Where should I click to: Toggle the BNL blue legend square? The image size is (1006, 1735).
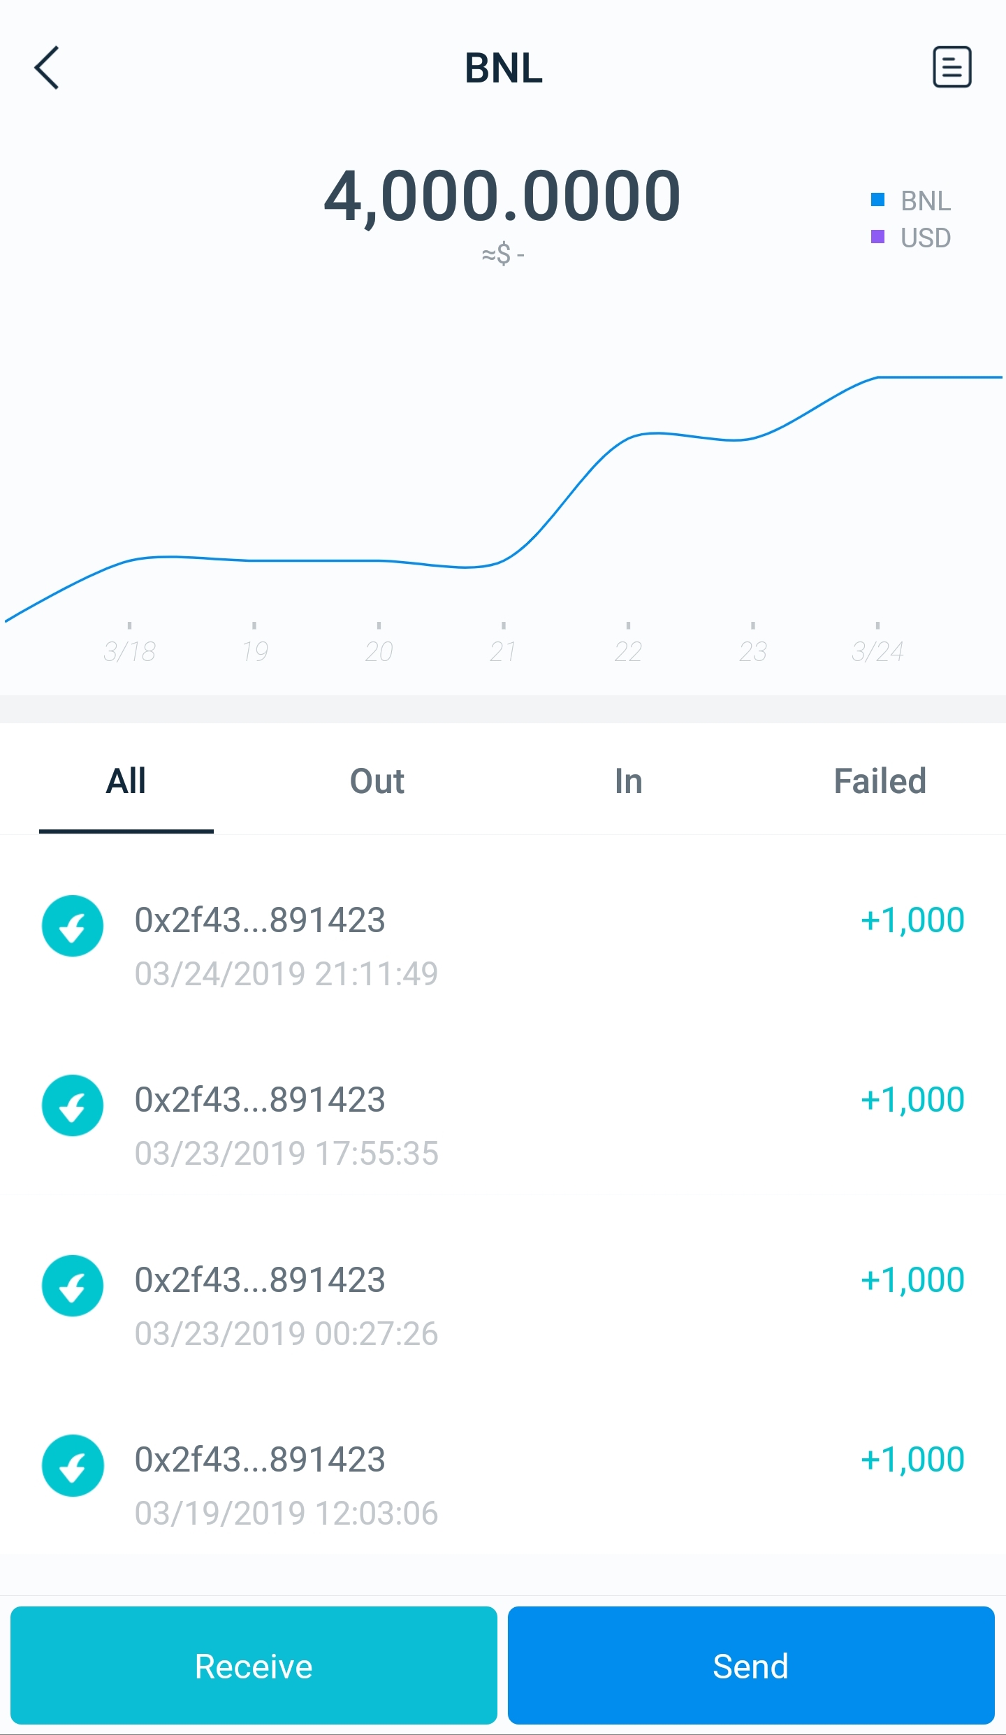tap(878, 200)
